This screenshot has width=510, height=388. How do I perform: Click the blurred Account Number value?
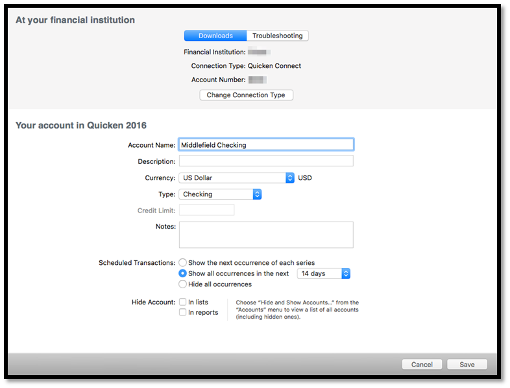258,80
